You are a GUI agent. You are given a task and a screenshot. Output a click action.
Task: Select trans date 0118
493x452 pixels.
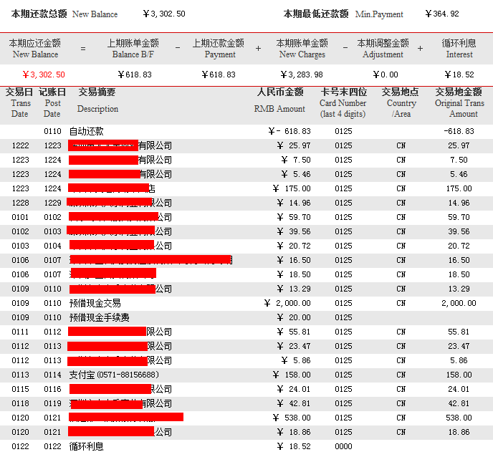20,403
